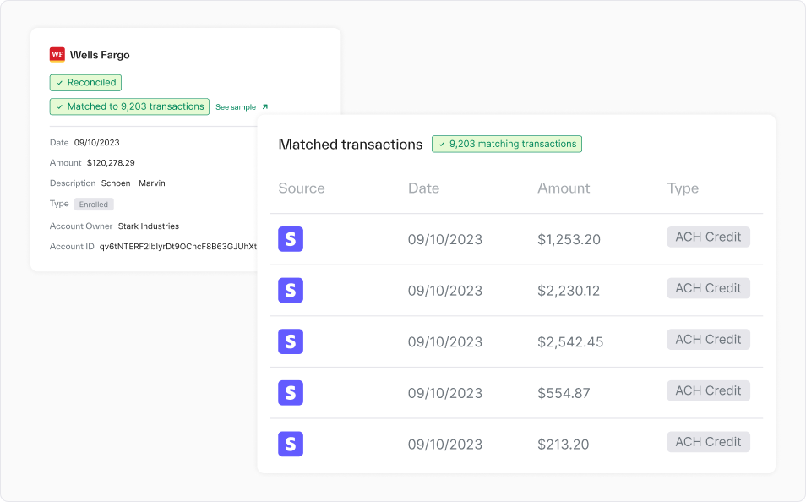Click the 9,203 matching transactions badge

click(x=506, y=144)
